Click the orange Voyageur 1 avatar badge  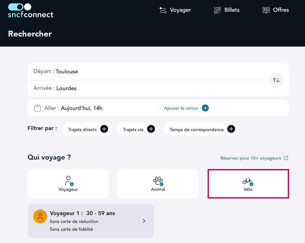pyautogui.click(x=40, y=216)
